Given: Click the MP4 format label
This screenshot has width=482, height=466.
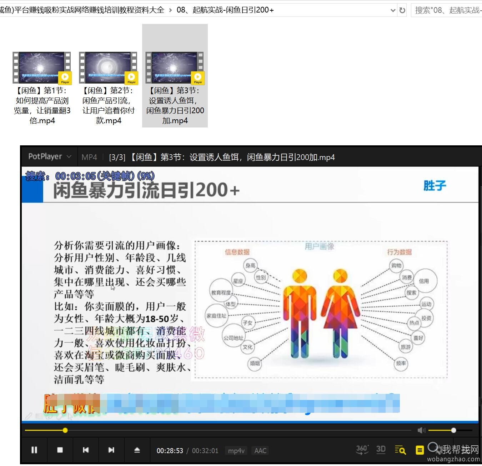Looking at the screenshot, I should [x=89, y=157].
